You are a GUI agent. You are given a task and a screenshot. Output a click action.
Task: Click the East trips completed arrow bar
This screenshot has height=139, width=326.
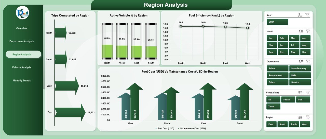point(70,112)
